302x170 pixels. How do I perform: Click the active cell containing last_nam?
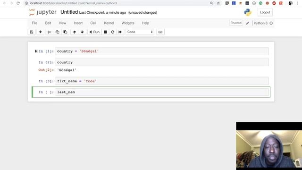point(162,92)
